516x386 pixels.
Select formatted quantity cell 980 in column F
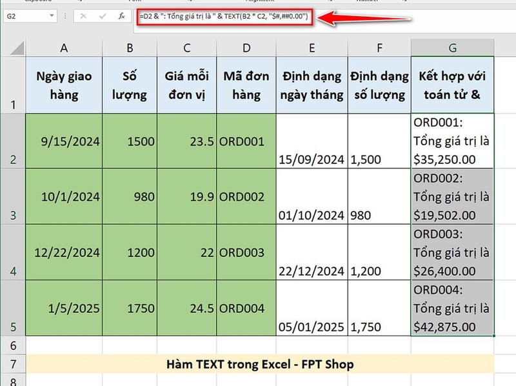[379, 197]
